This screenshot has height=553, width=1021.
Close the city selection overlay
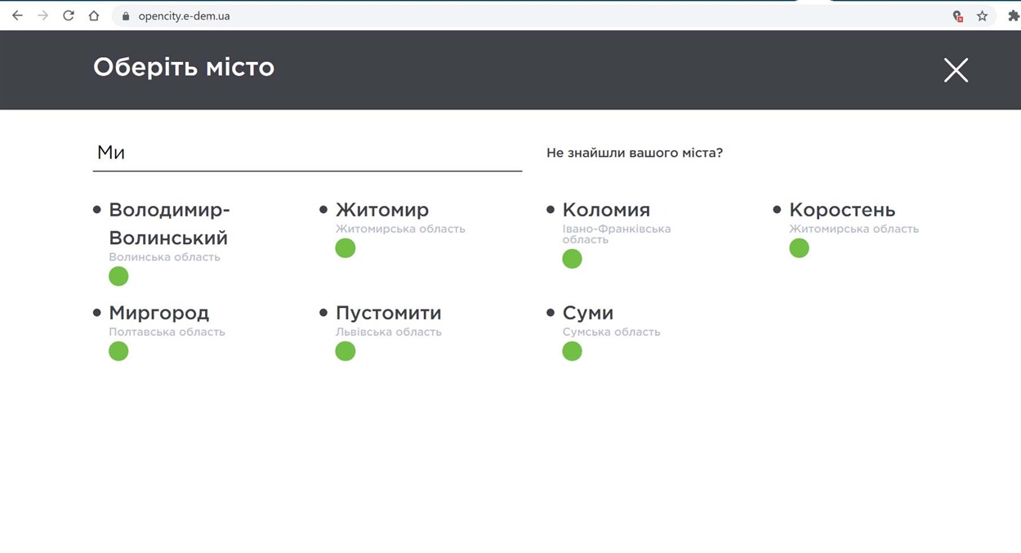click(956, 70)
